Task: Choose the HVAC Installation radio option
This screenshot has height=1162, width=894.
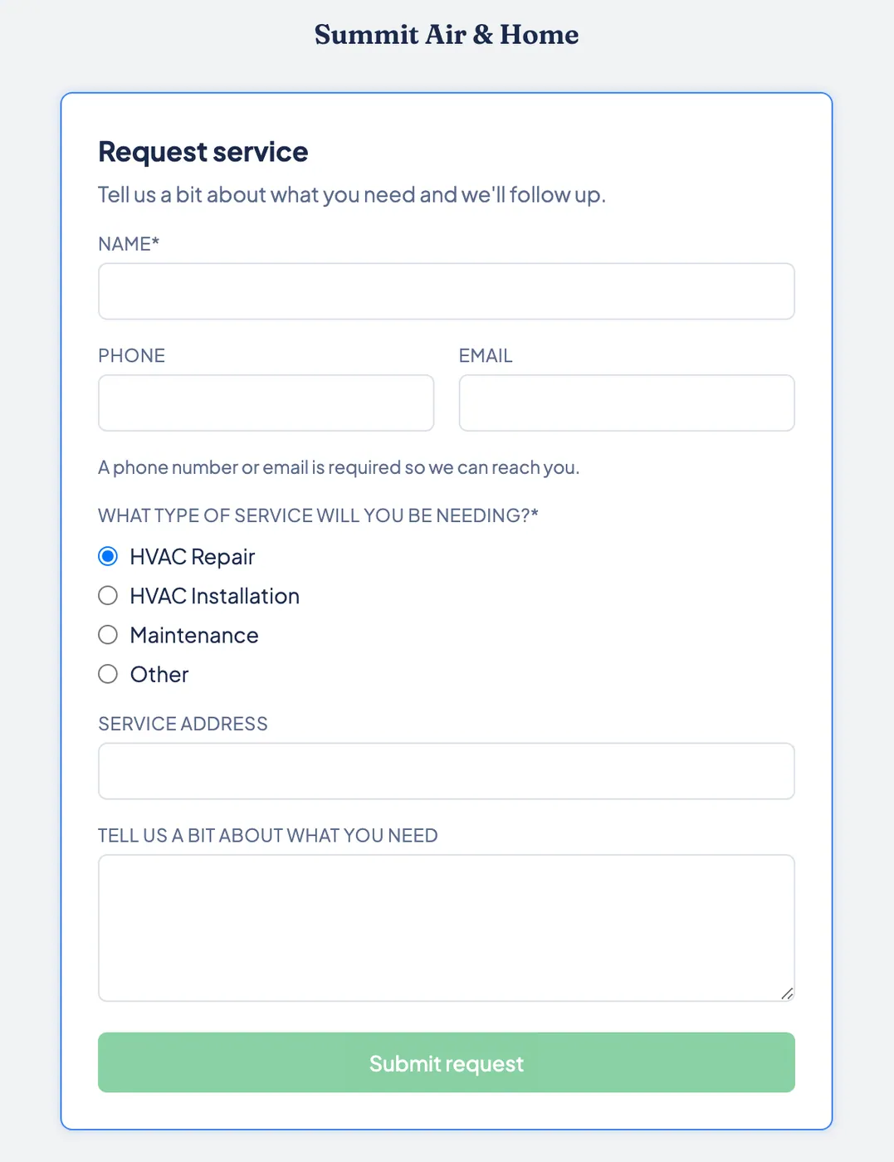Action: [108, 596]
